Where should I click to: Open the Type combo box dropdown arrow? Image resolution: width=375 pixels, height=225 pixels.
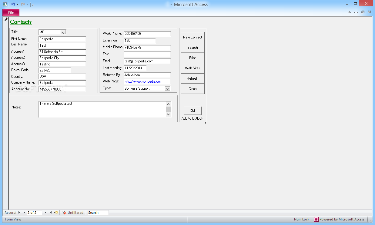coord(167,88)
